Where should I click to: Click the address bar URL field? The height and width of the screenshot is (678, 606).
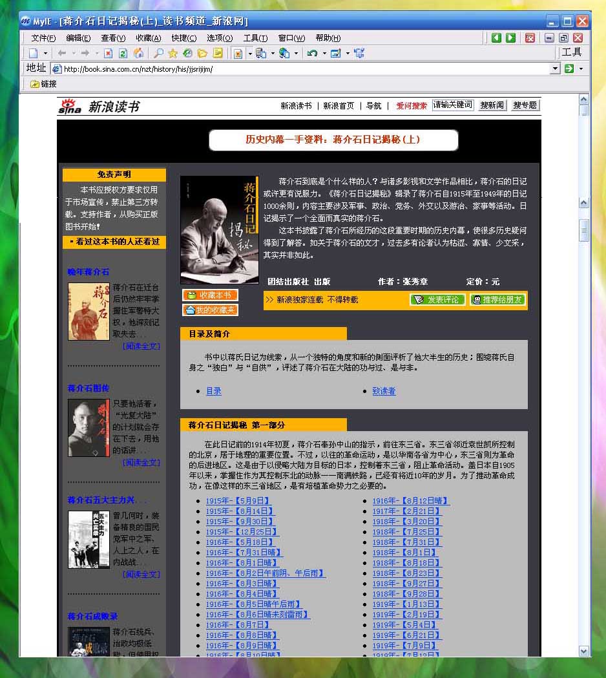[300, 69]
